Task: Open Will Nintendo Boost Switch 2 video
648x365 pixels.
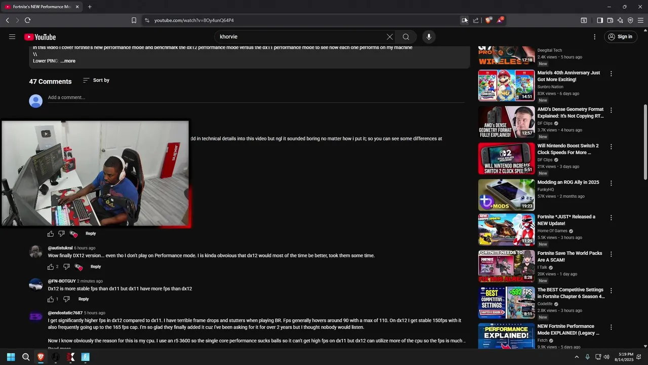Action: coord(568,149)
